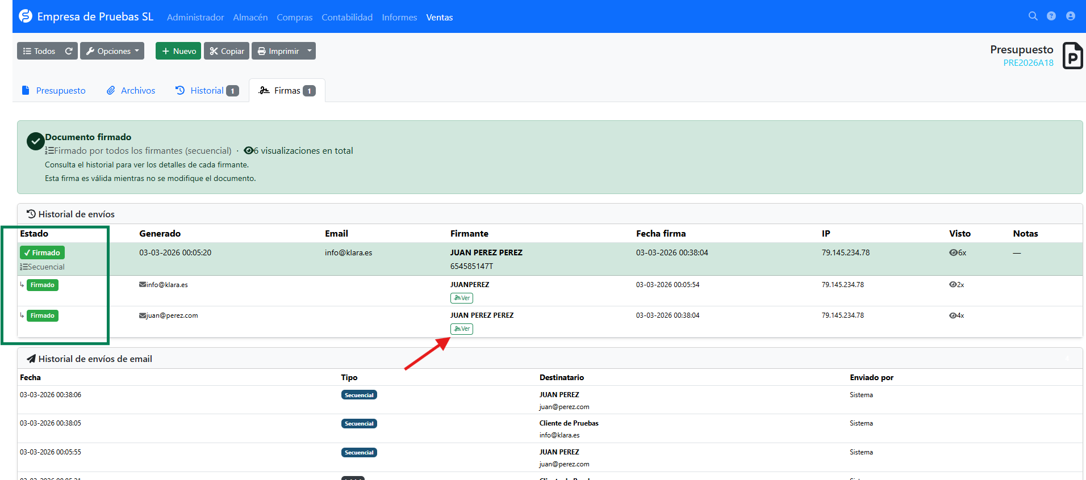This screenshot has width=1086, height=480.
Task: Open the Imprimir dropdown arrow
Action: tap(310, 51)
